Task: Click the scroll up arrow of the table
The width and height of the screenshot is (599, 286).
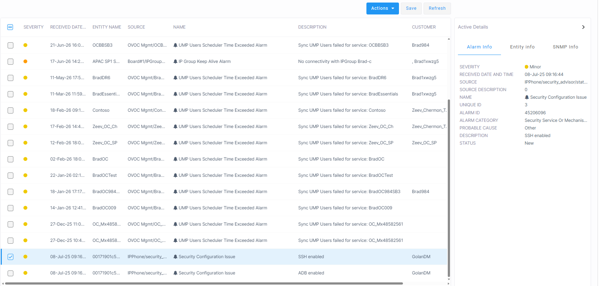Action: tap(449, 39)
